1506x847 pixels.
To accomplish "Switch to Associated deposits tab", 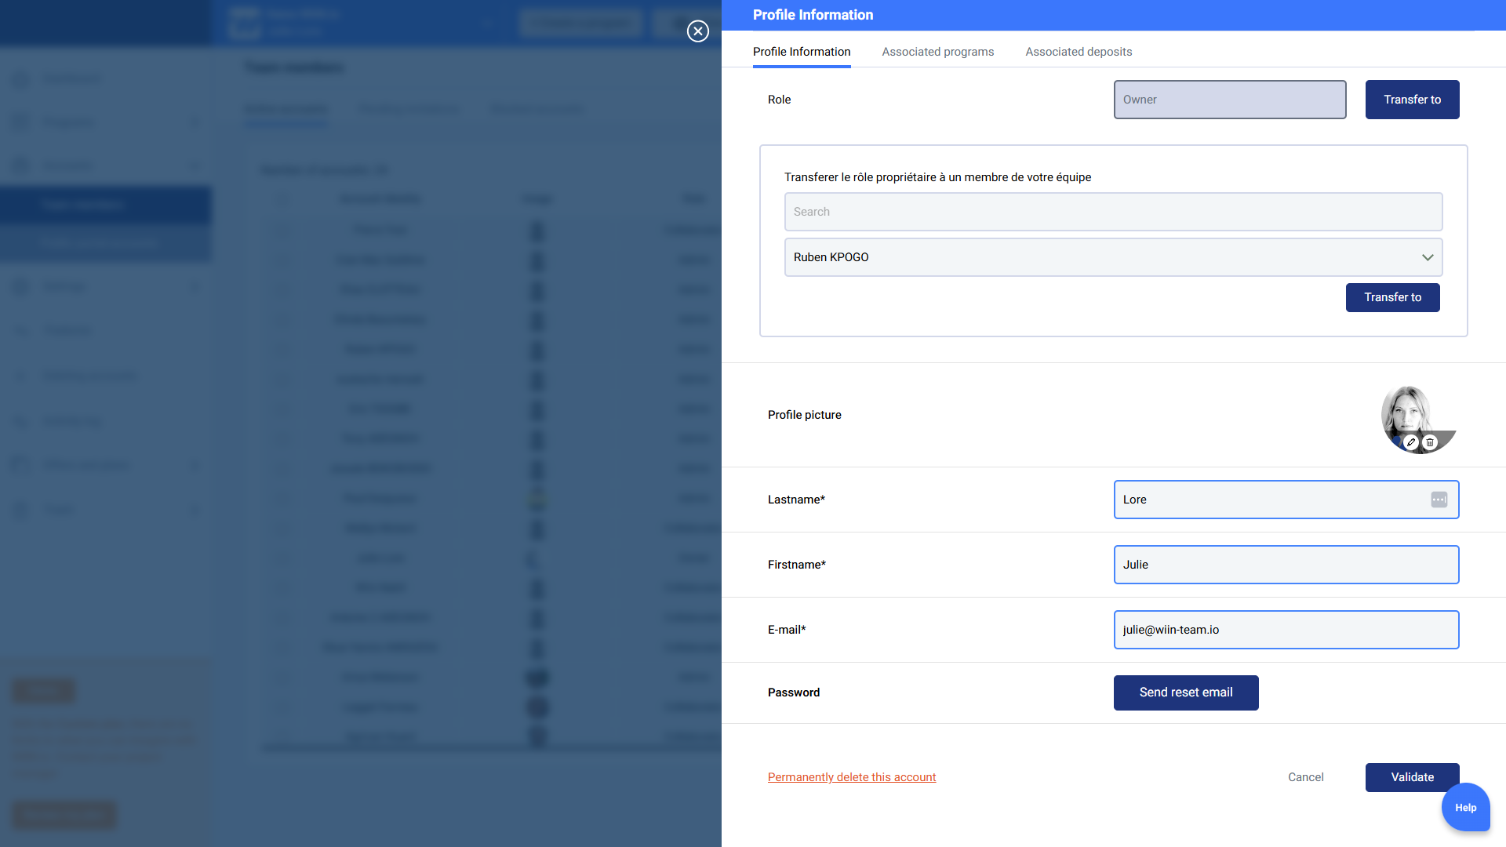I will pos(1079,52).
